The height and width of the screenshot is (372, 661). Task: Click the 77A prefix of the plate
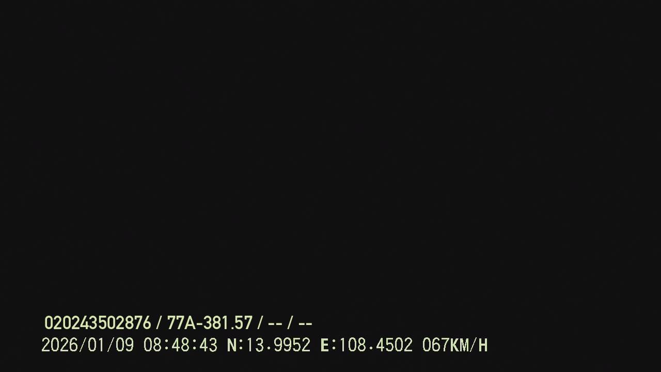[x=181, y=323]
